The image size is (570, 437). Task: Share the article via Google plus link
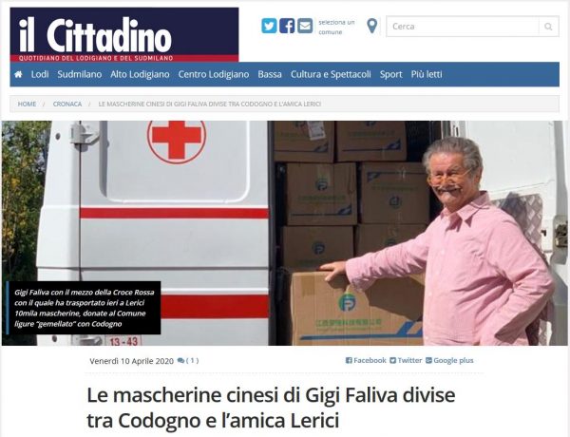click(449, 360)
